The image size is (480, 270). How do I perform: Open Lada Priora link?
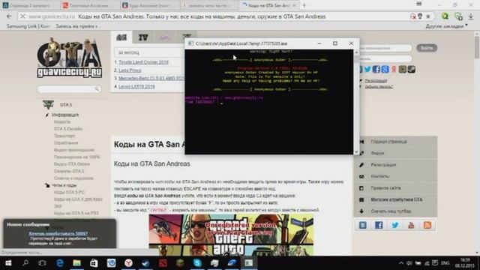click(130, 70)
